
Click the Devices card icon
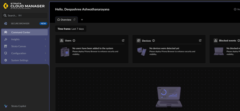click(139, 40)
